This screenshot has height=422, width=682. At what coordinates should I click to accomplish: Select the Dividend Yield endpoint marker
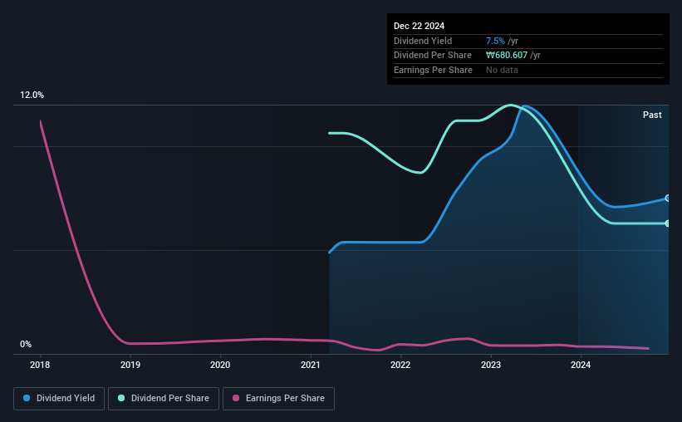click(x=668, y=199)
